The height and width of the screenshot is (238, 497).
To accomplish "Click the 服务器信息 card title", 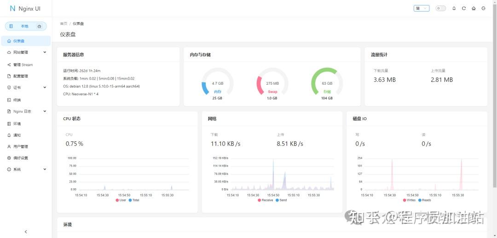I will click(x=74, y=55).
